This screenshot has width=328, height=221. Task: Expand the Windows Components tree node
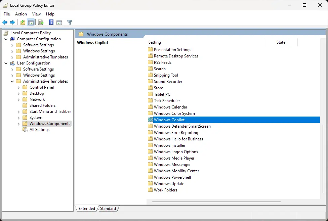coord(18,124)
